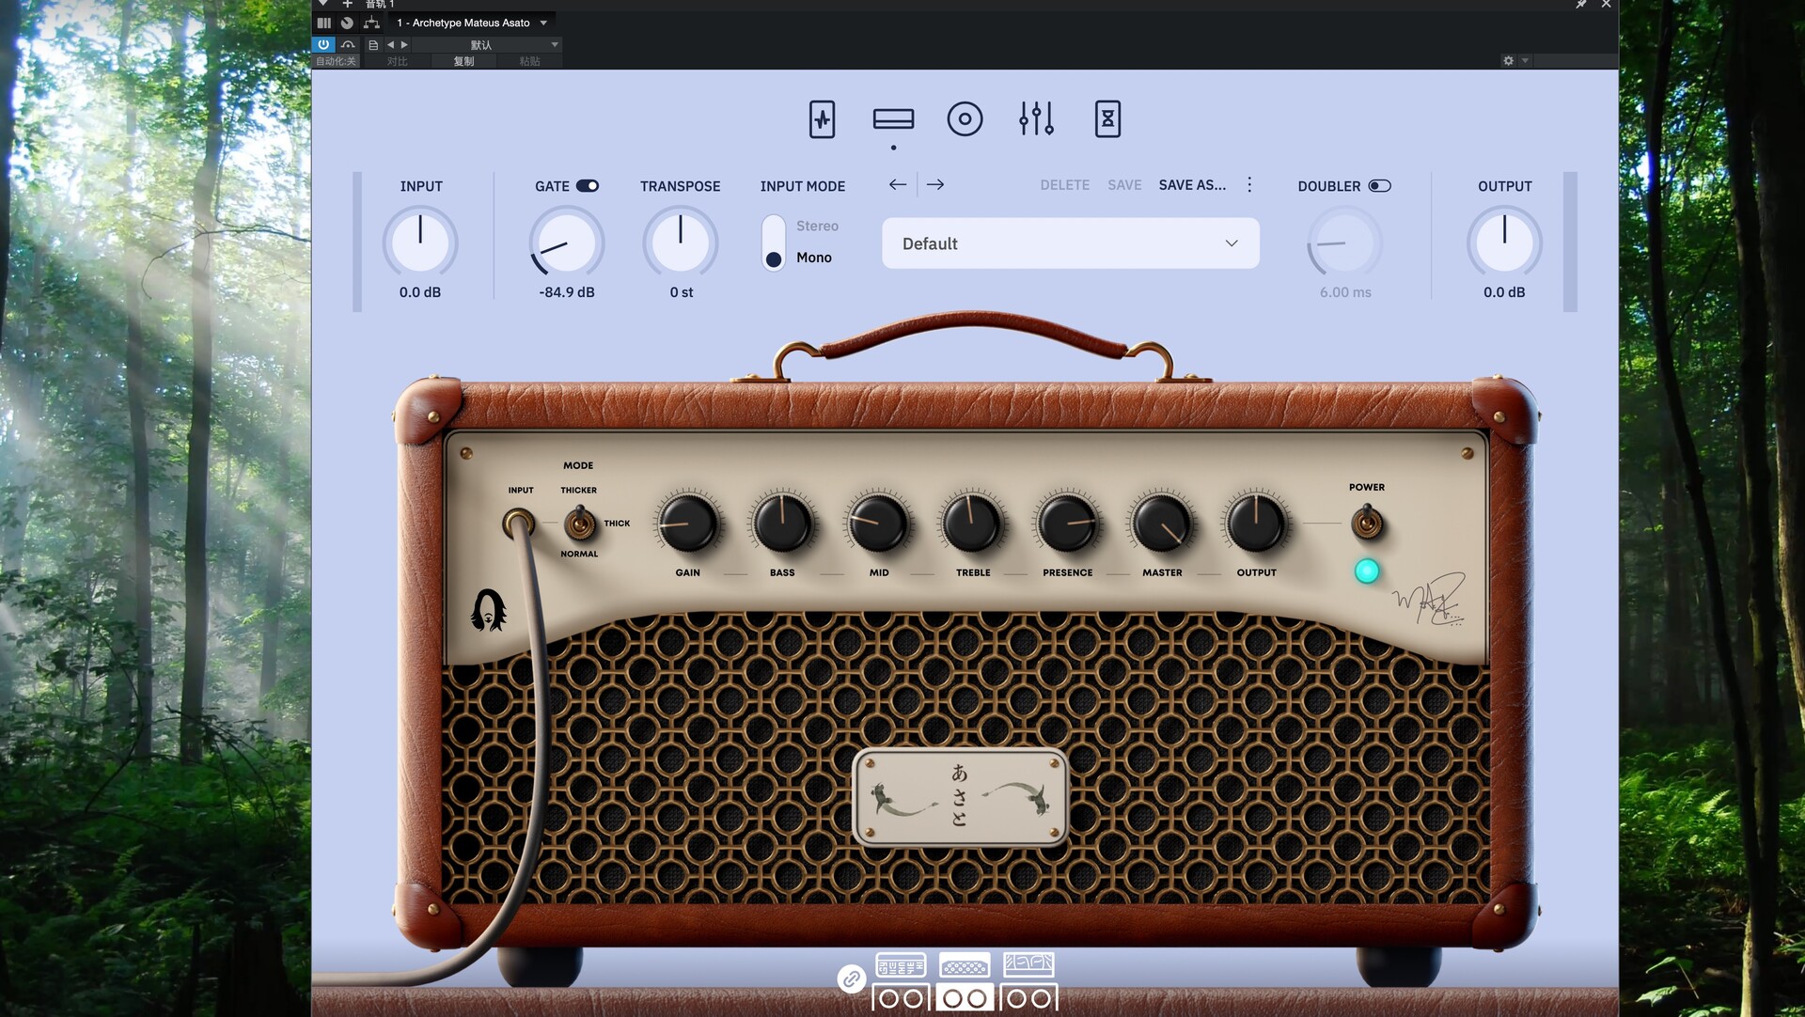
Task: Open the three-dot preset options menu
Action: click(1249, 185)
